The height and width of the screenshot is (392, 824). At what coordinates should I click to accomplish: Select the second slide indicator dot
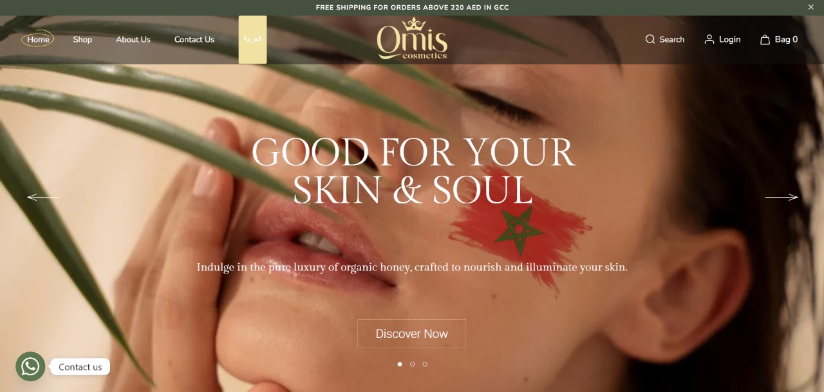click(x=412, y=364)
